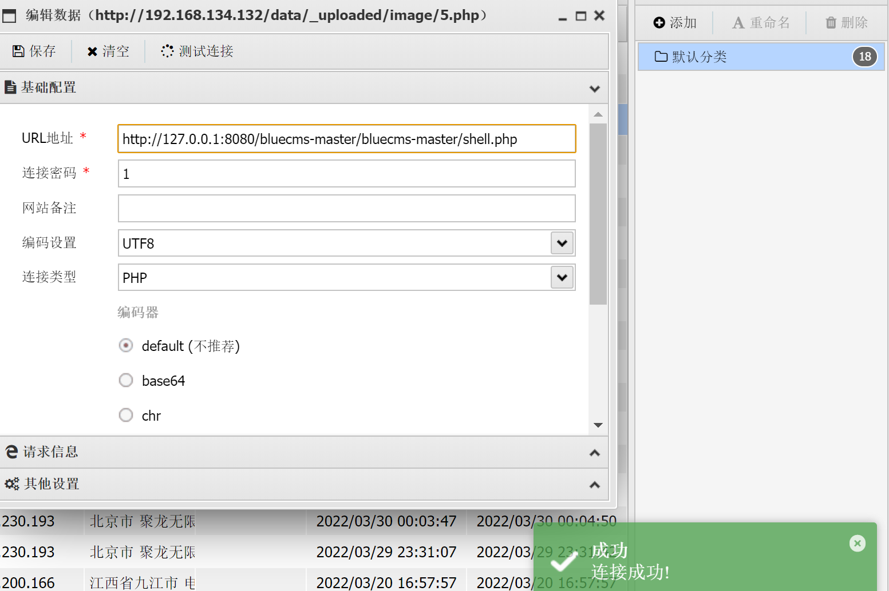Click the 2022/03/30 00:03:47 cell

pos(386,521)
